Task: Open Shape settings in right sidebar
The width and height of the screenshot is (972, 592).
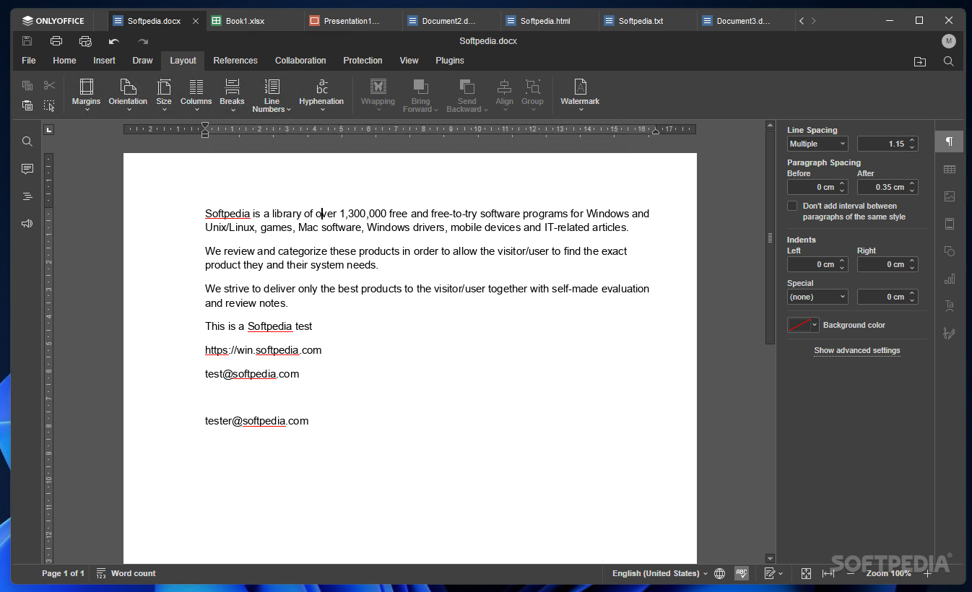Action: (x=949, y=251)
